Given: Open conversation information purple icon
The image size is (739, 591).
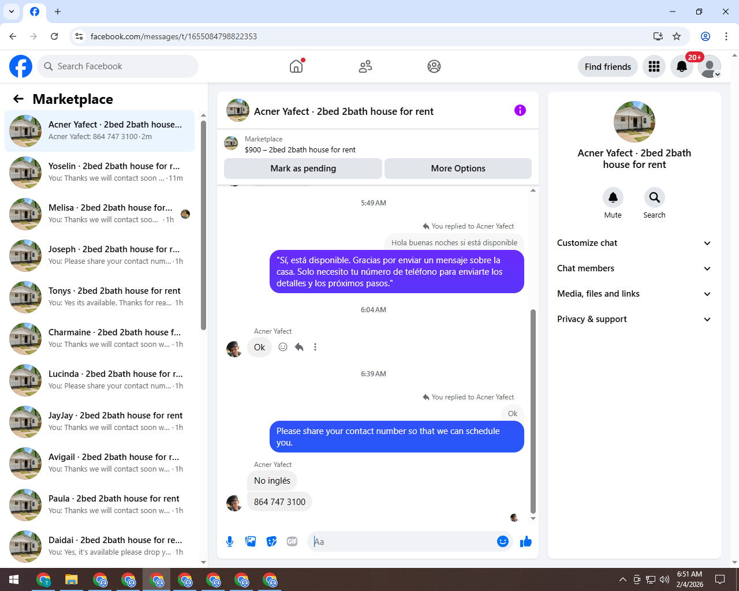Looking at the screenshot, I should 520,110.
